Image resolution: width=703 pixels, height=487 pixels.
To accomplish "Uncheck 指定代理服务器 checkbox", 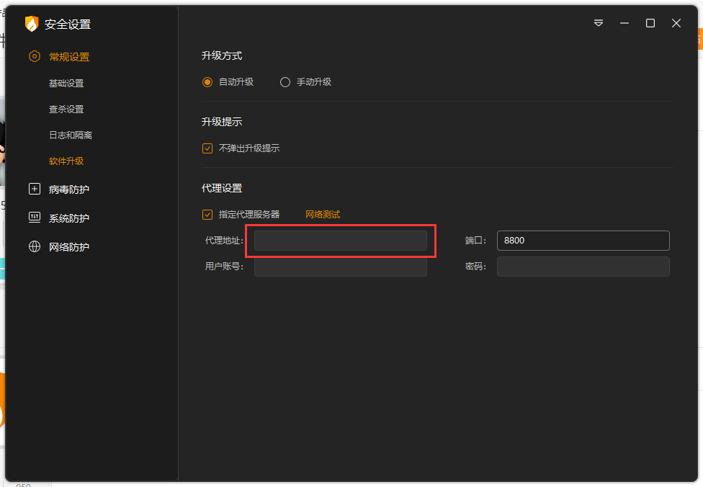I will [x=207, y=215].
